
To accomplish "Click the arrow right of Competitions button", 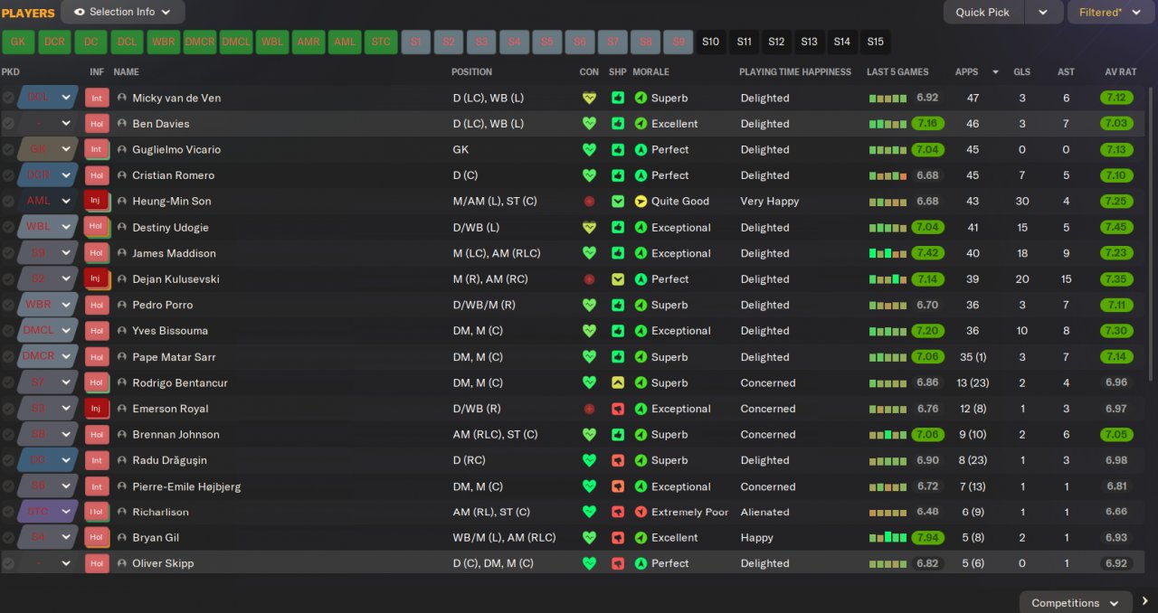I will pos(1145,602).
